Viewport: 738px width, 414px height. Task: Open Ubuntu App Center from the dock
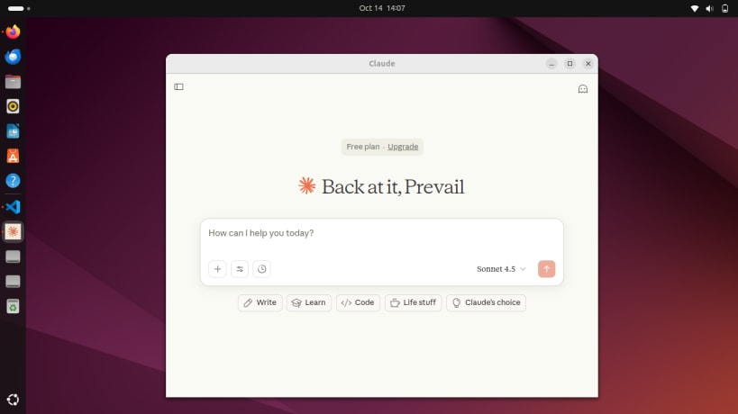pos(14,156)
